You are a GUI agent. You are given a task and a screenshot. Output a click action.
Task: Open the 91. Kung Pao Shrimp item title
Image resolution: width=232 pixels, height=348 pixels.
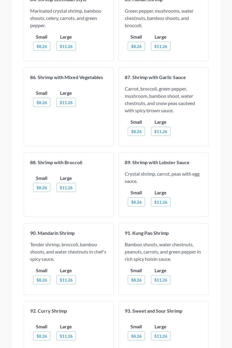pyautogui.click(x=147, y=233)
